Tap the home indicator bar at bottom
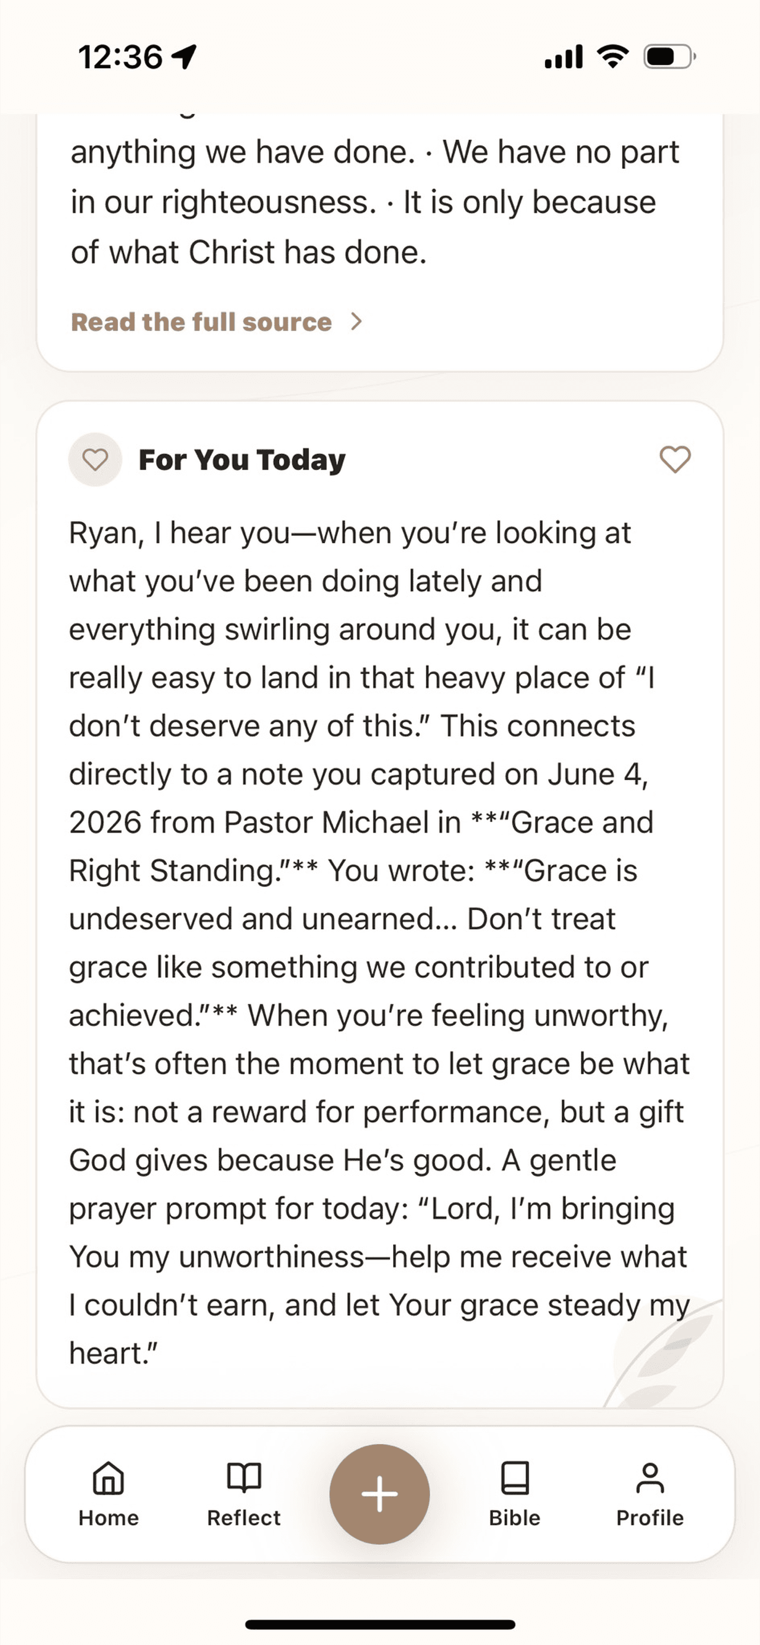Screen dimensions: 760x1645 pyautogui.click(x=379, y=1624)
